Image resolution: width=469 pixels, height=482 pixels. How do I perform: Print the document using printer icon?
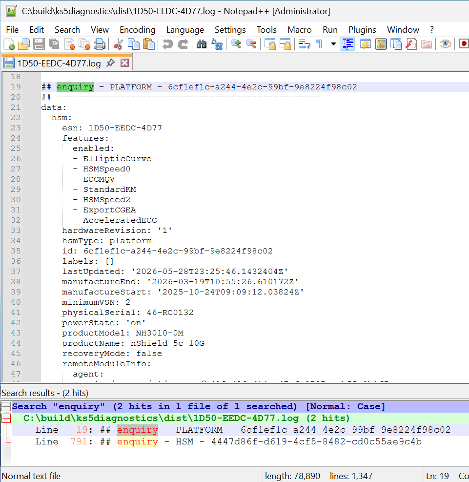100,44
